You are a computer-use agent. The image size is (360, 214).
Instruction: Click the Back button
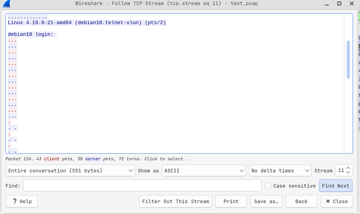[301, 202]
